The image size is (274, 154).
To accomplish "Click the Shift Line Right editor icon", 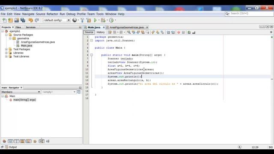I will coord(173,33).
